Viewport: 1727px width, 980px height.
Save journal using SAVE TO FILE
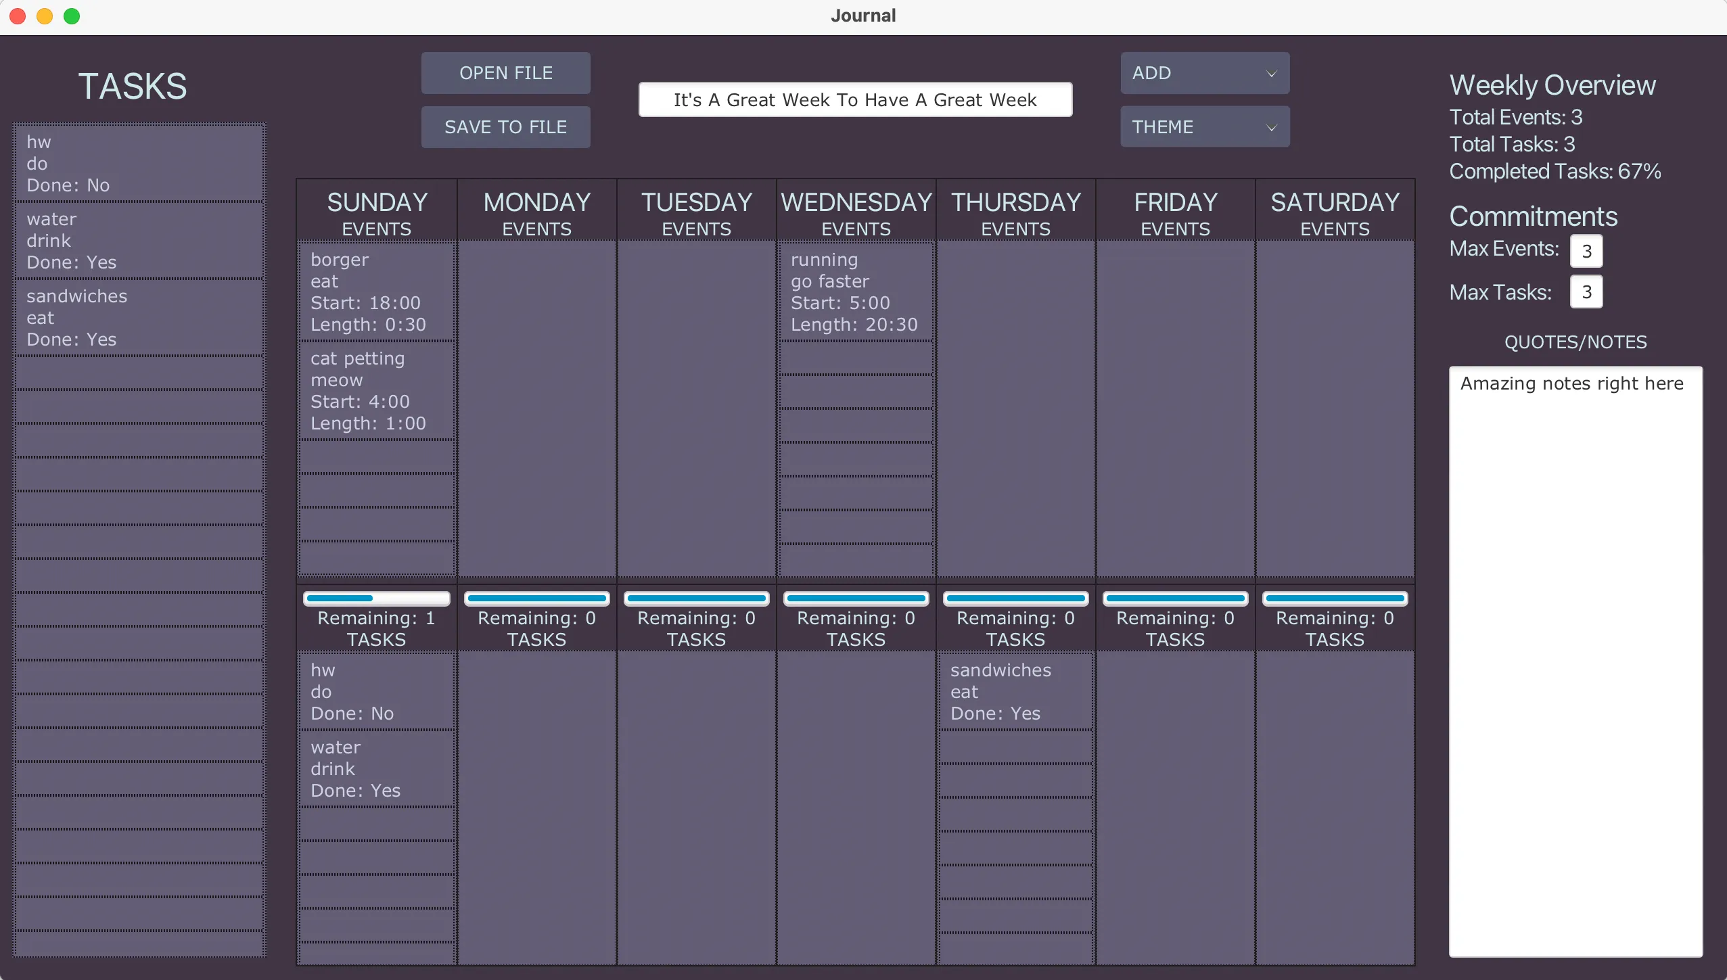click(505, 126)
